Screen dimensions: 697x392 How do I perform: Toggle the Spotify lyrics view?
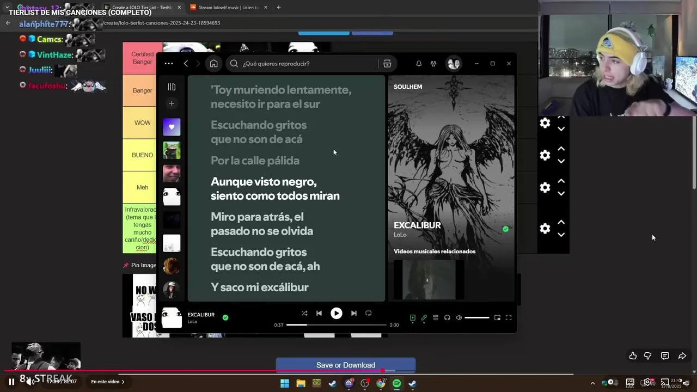[x=424, y=318]
